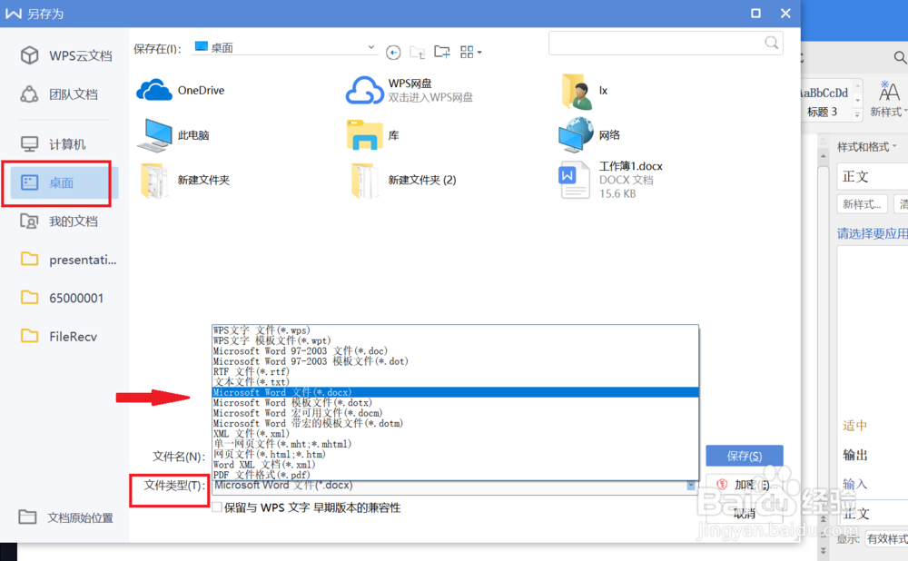Go to 文档原始位置
Image resolution: width=908 pixels, height=561 pixels.
pos(65,517)
